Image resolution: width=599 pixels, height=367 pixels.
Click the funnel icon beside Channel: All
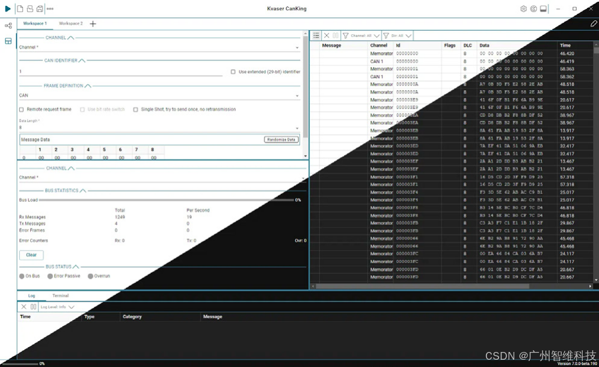(346, 35)
